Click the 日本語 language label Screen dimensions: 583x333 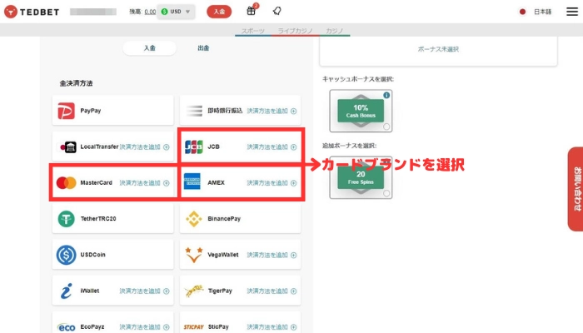click(542, 12)
